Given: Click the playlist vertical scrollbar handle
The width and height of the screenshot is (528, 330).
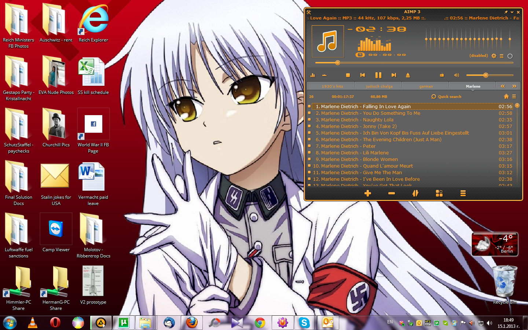Looking at the screenshot, I should click(517, 106).
